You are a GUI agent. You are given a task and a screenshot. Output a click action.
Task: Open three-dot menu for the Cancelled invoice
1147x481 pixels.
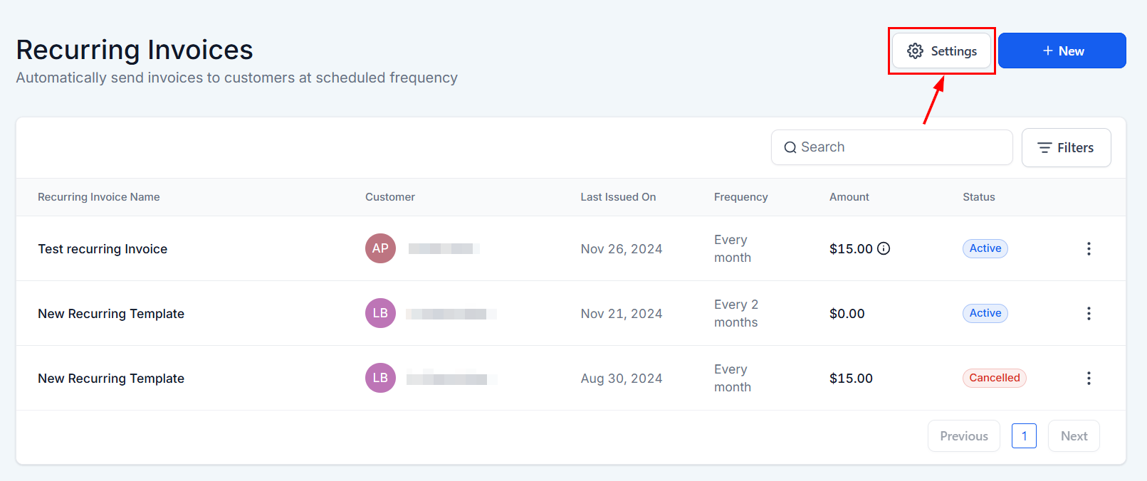[x=1088, y=378]
